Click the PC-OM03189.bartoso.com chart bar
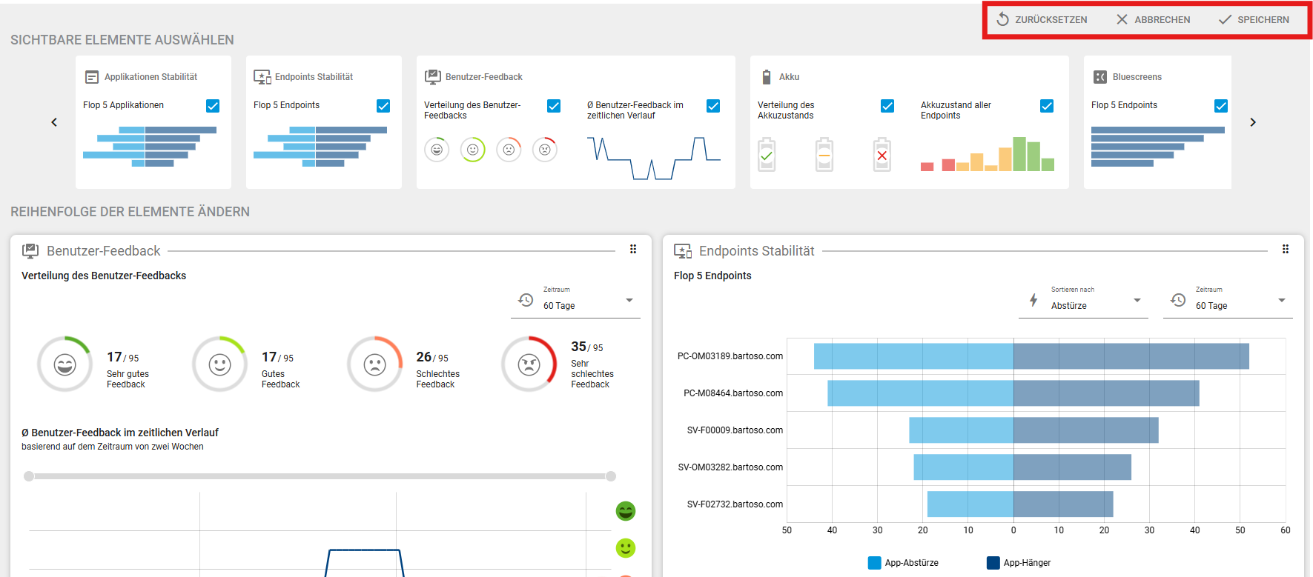Image resolution: width=1313 pixels, height=577 pixels. click(x=1031, y=356)
